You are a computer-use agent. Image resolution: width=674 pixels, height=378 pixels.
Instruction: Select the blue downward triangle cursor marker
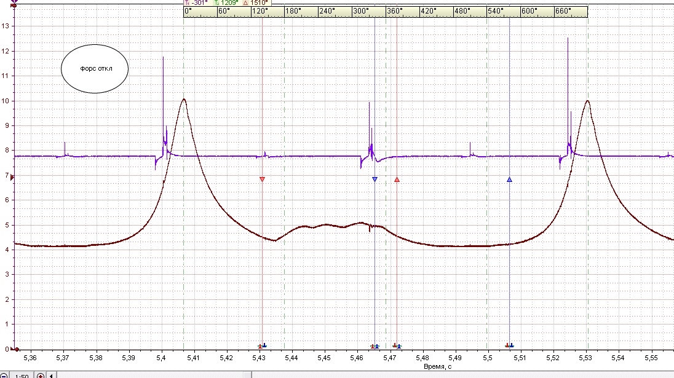[x=375, y=179]
